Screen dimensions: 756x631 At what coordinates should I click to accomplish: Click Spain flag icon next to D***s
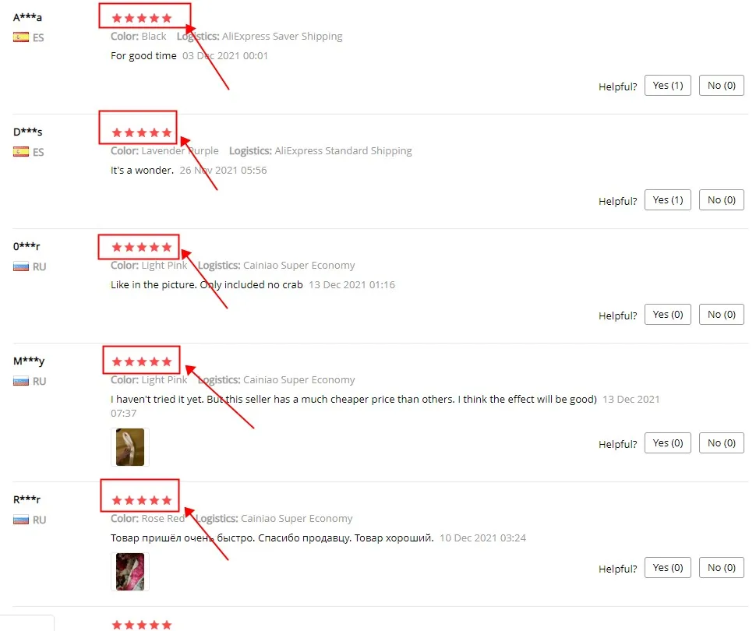click(21, 152)
